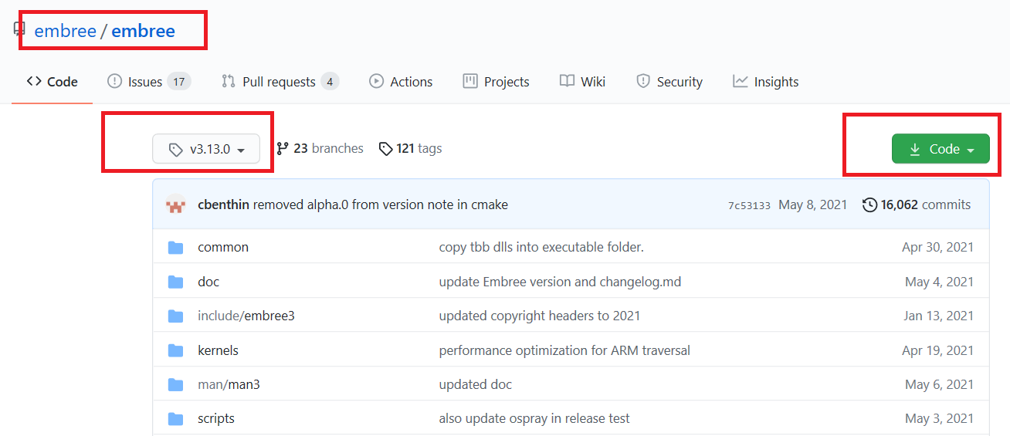
Task: Open the doc folder
Action: click(x=208, y=282)
